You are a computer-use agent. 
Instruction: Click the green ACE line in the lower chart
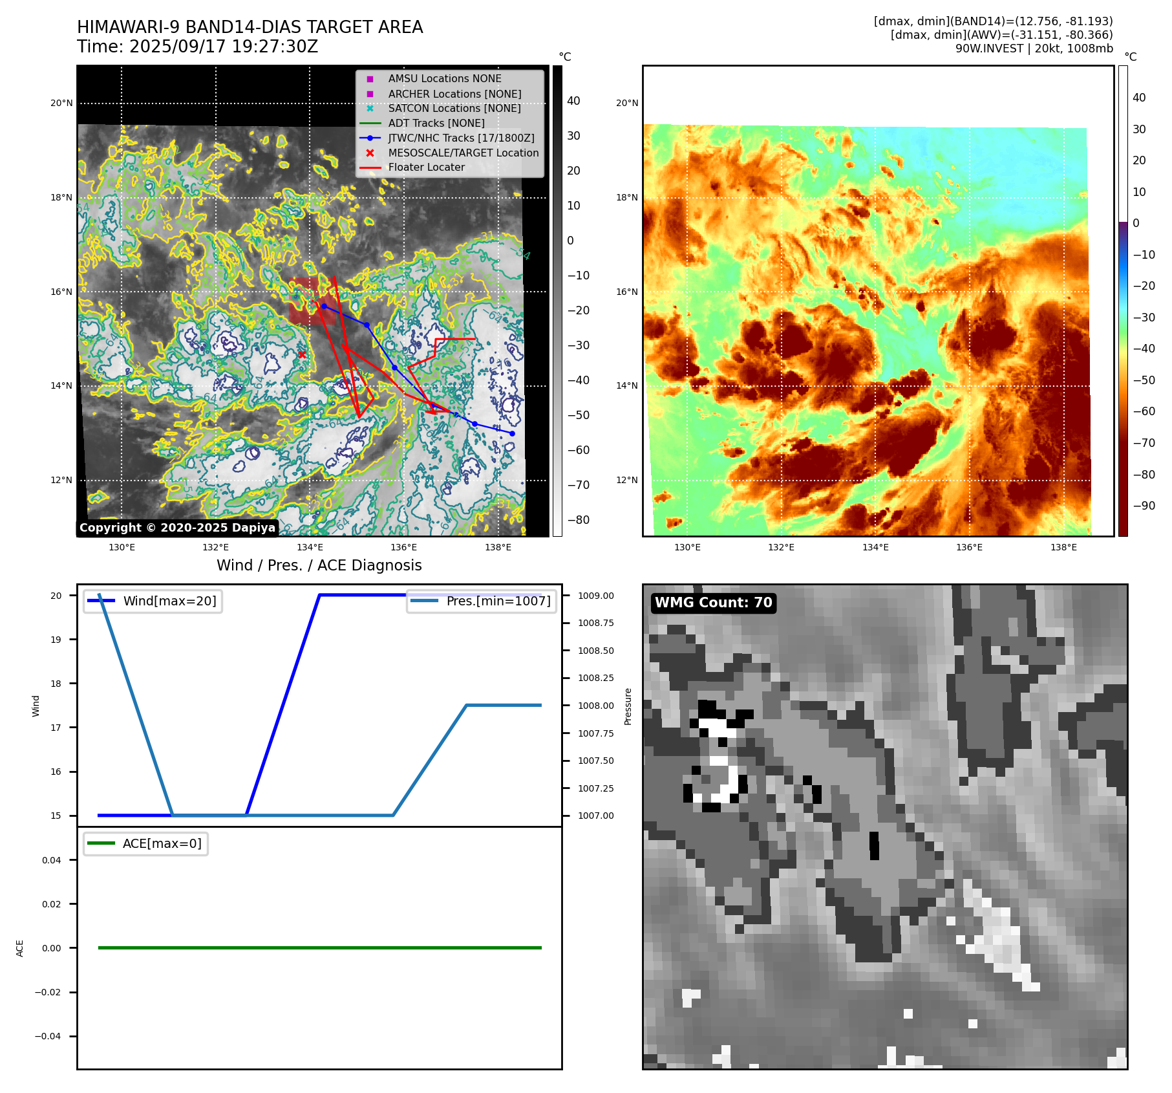[319, 948]
